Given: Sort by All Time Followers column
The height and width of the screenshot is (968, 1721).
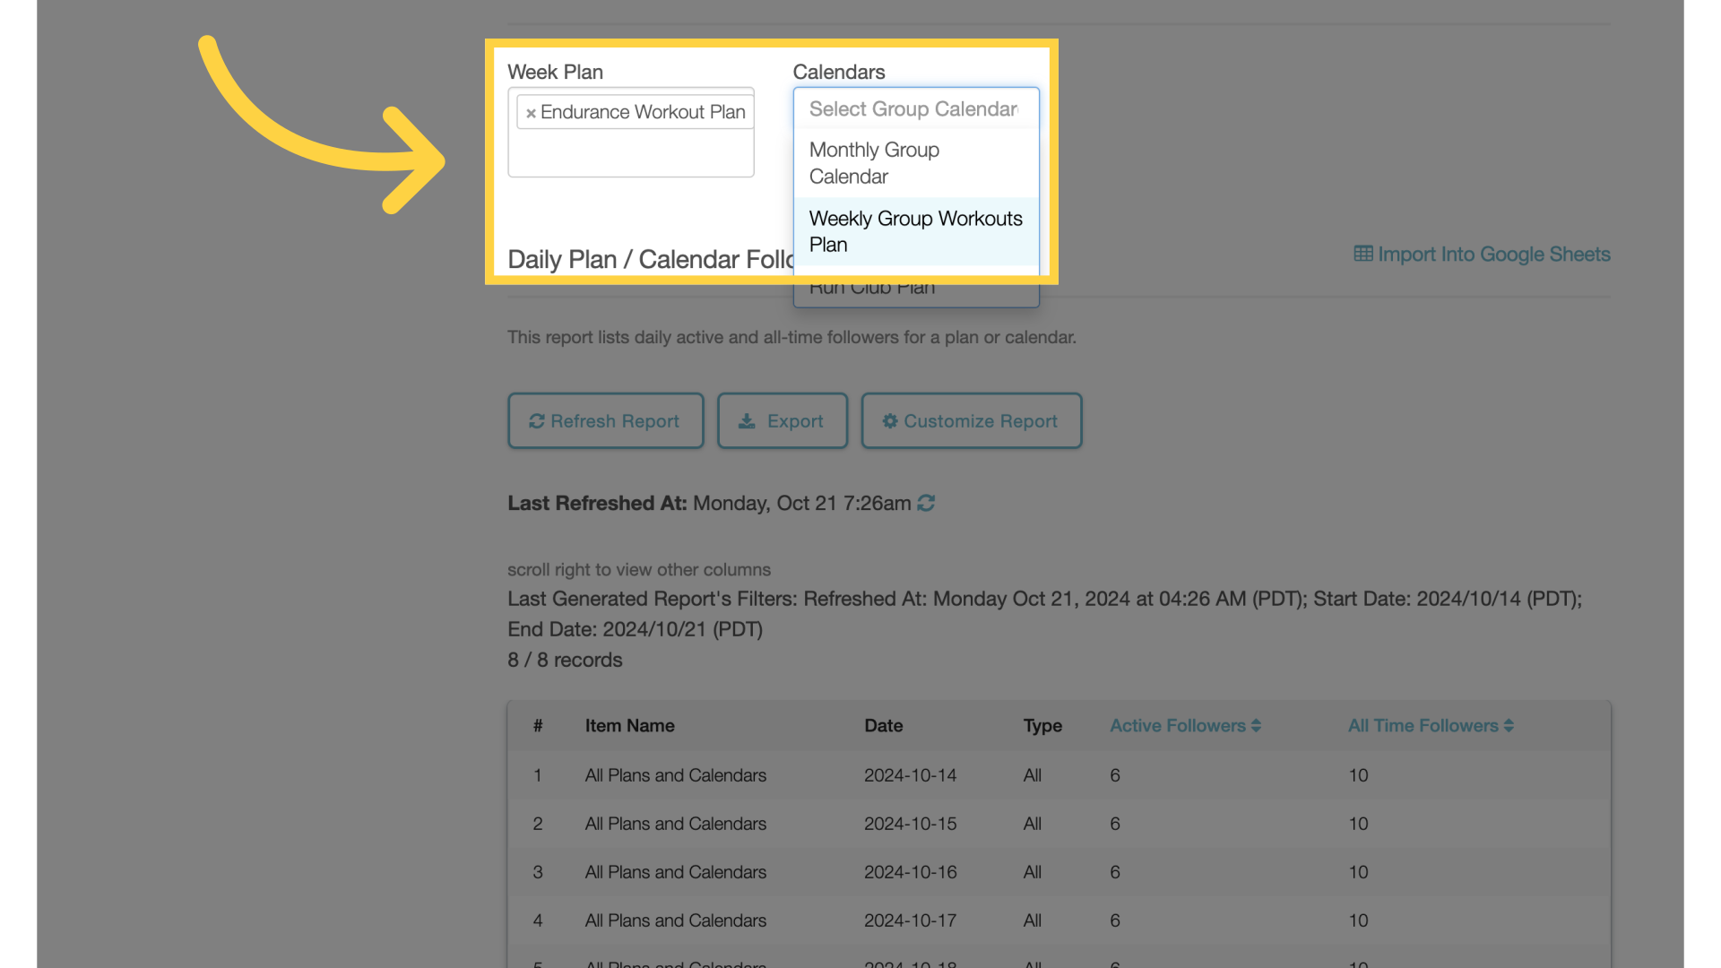Looking at the screenshot, I should (1431, 726).
